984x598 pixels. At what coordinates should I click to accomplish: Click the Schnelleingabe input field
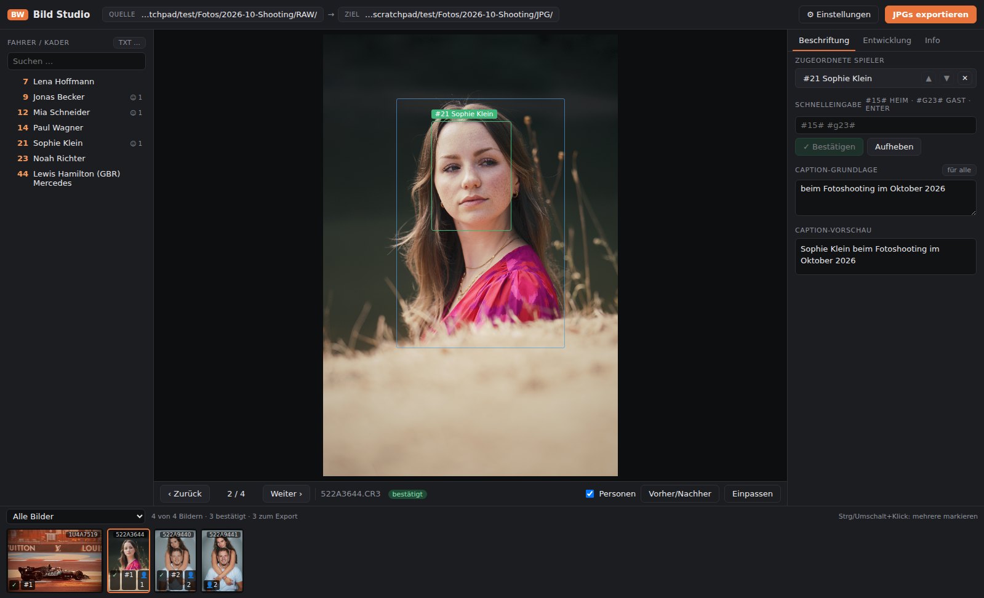[886, 125]
